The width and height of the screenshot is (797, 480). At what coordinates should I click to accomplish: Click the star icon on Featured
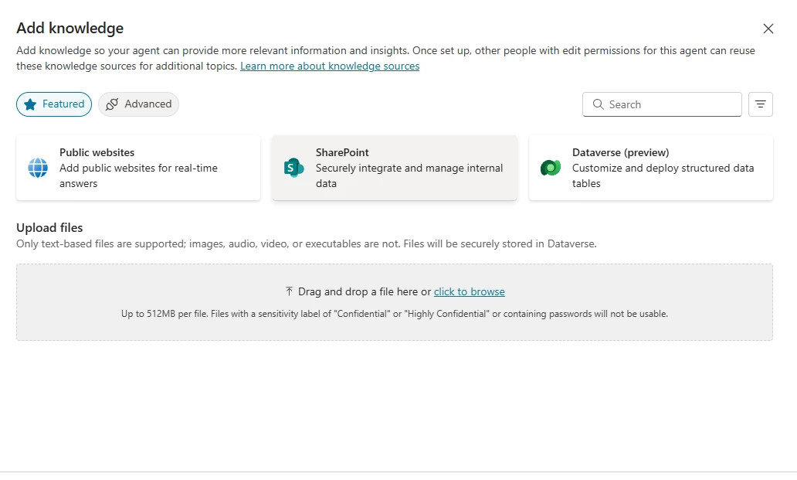point(30,104)
